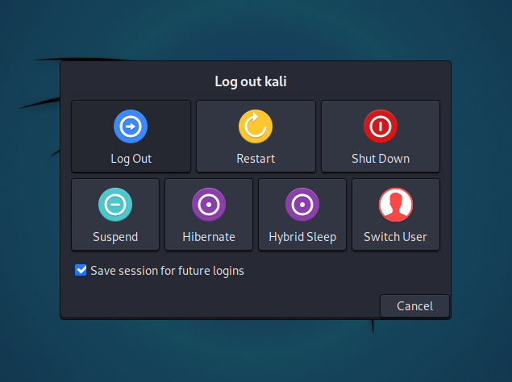The height and width of the screenshot is (382, 512).
Task: Click the "Switch User" text label
Action: (396, 237)
